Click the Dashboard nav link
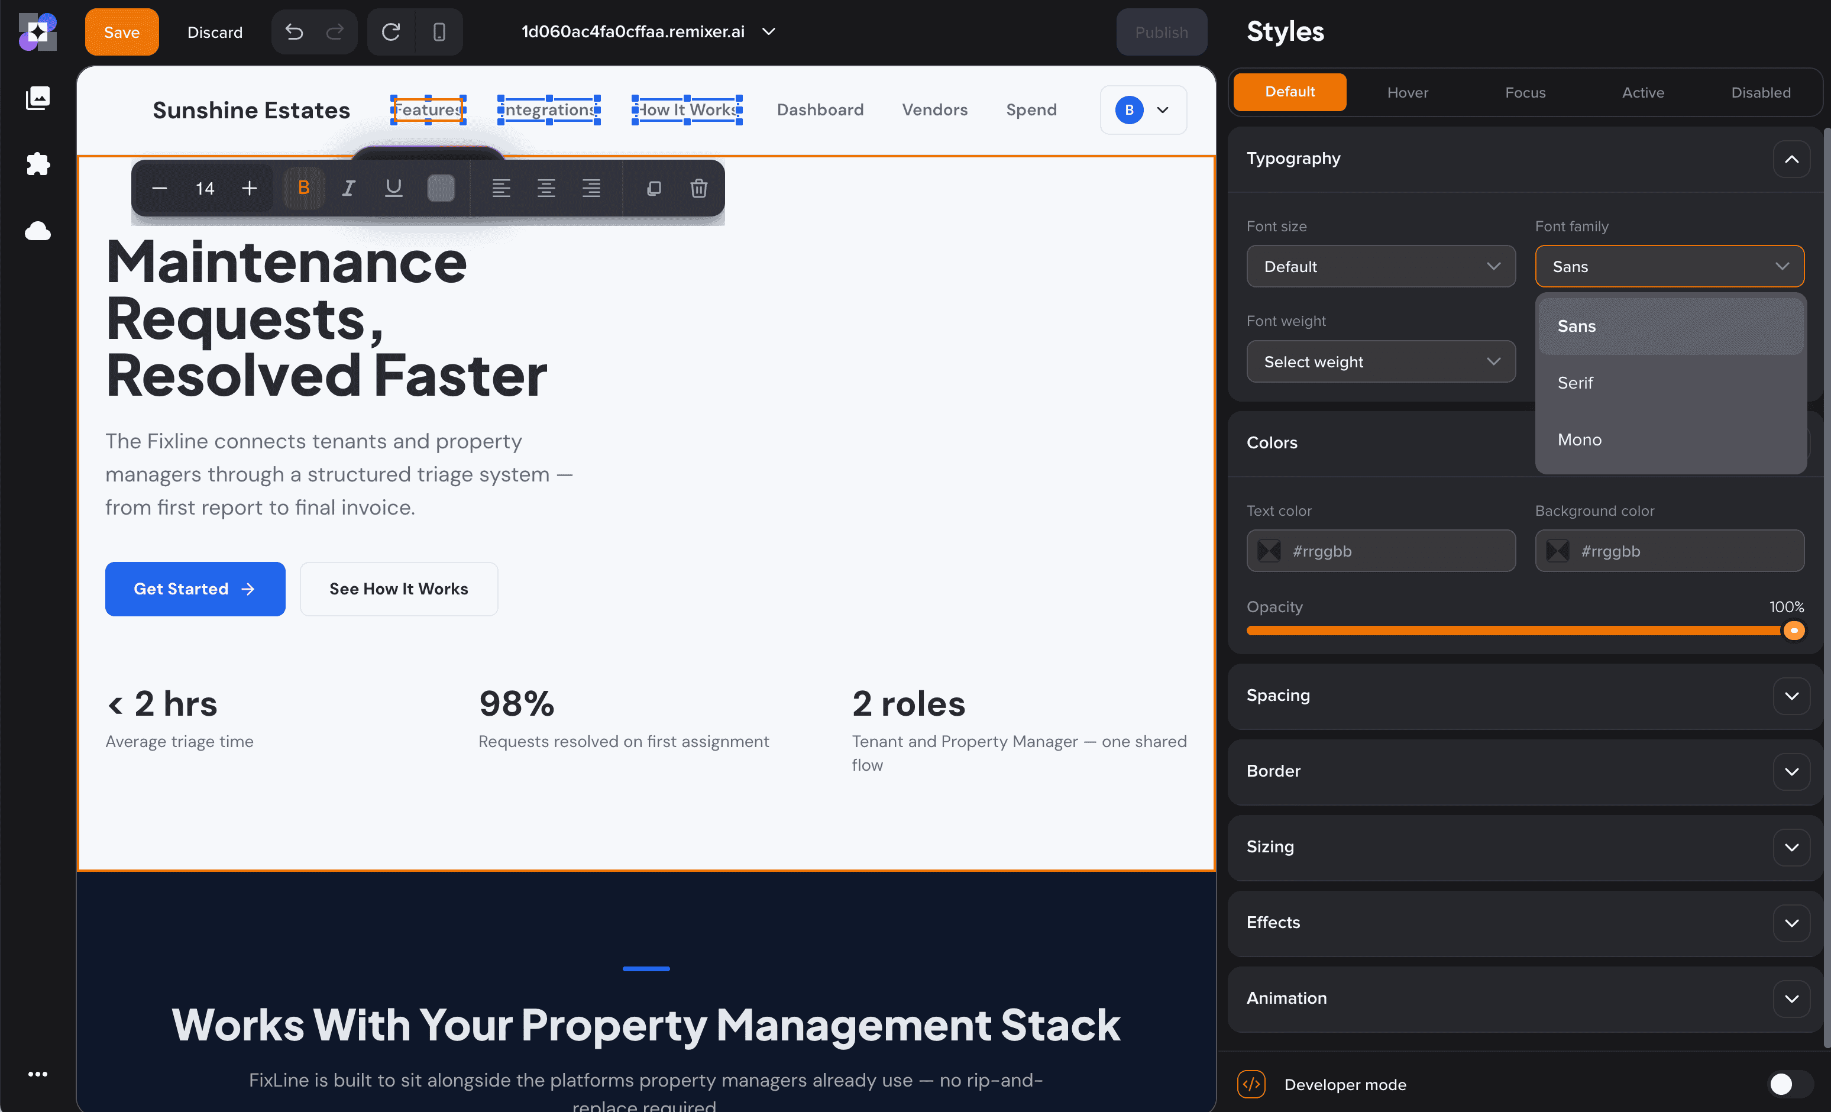Screen dimensions: 1831x1112 pyautogui.click(x=820, y=110)
